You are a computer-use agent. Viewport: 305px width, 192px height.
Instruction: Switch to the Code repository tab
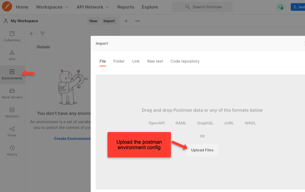pyautogui.click(x=185, y=61)
